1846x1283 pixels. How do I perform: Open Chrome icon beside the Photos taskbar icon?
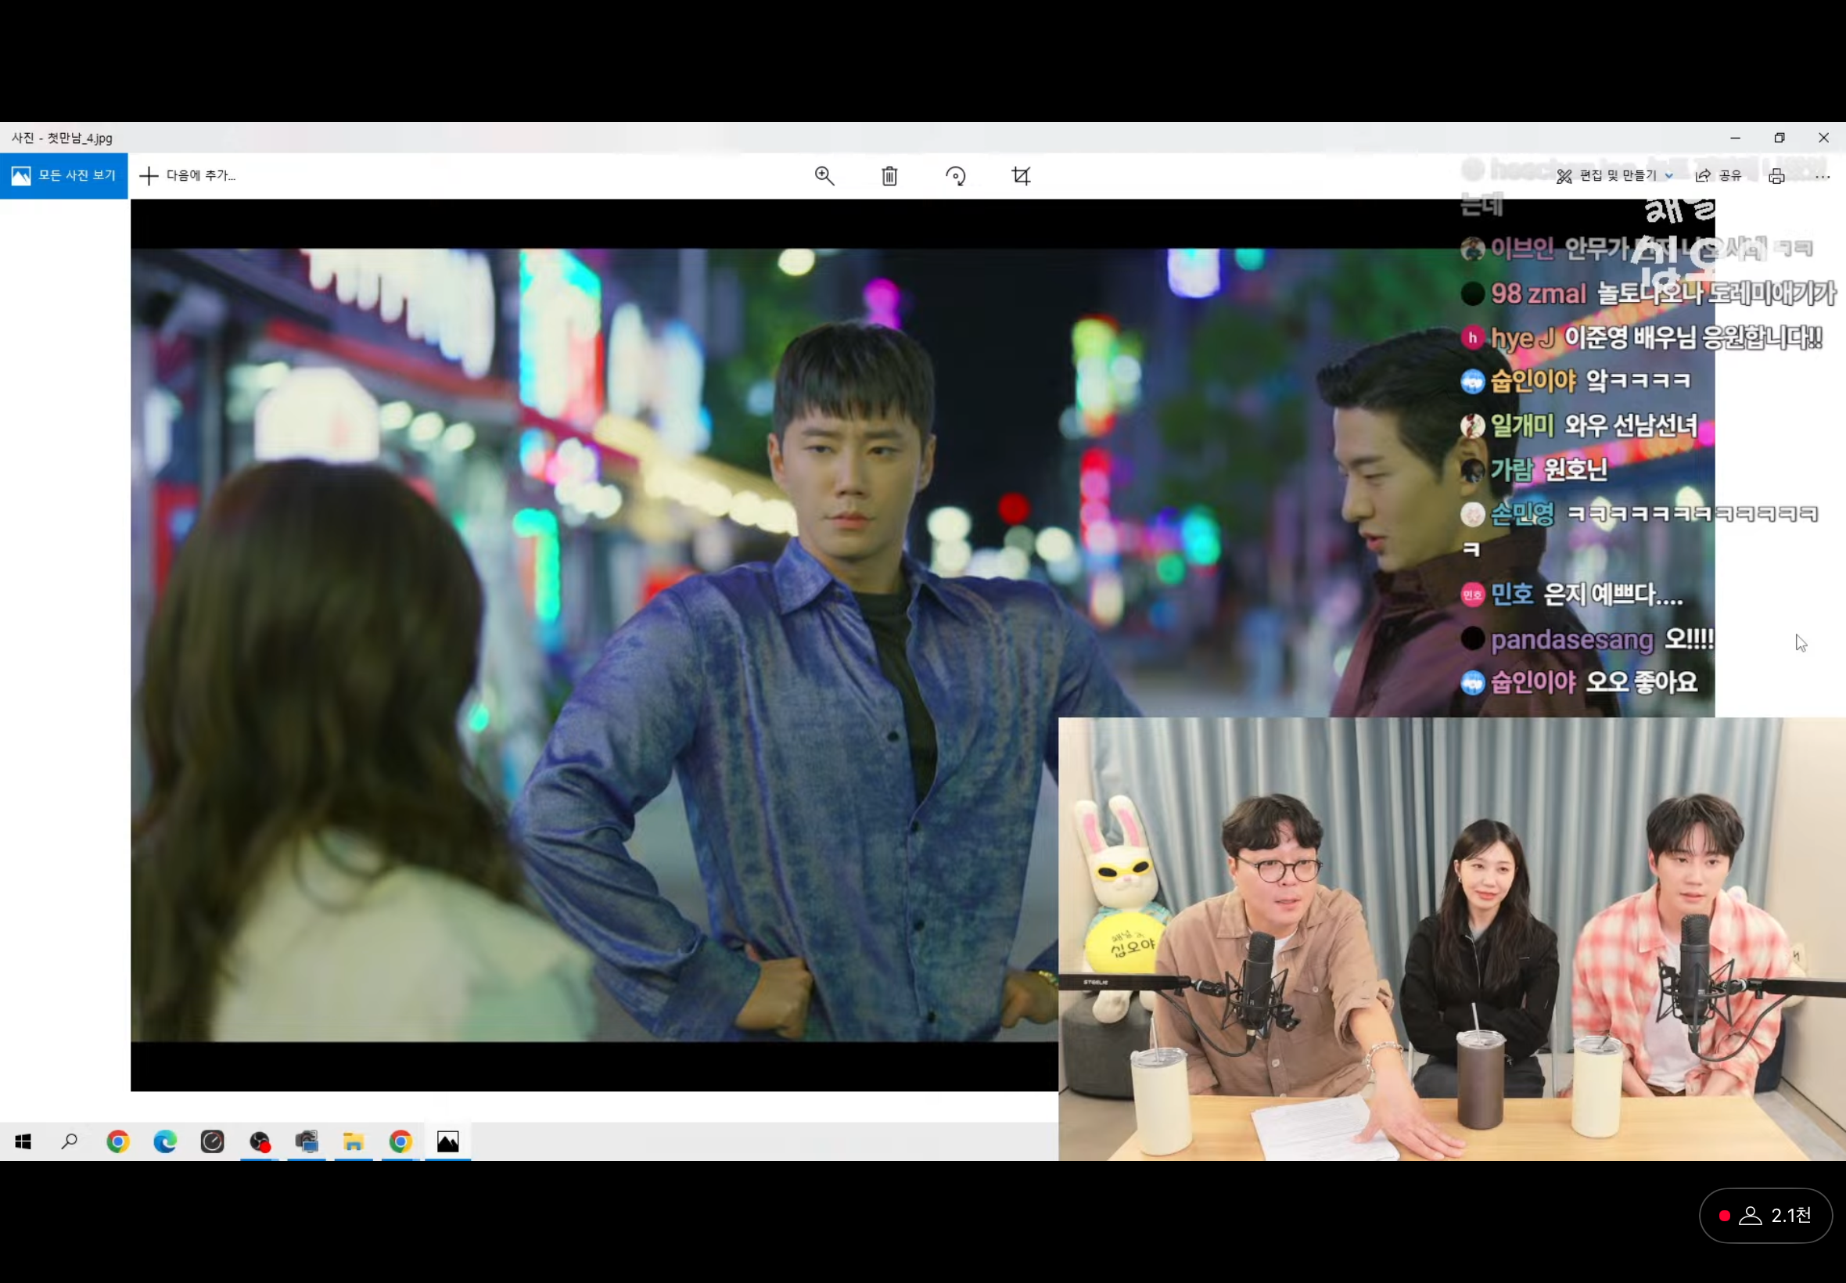[400, 1141]
